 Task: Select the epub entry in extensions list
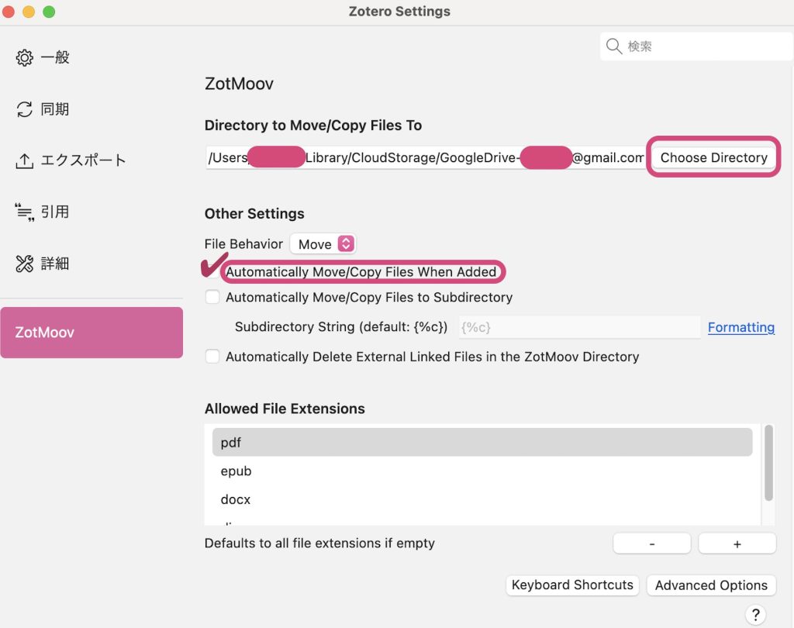click(236, 471)
